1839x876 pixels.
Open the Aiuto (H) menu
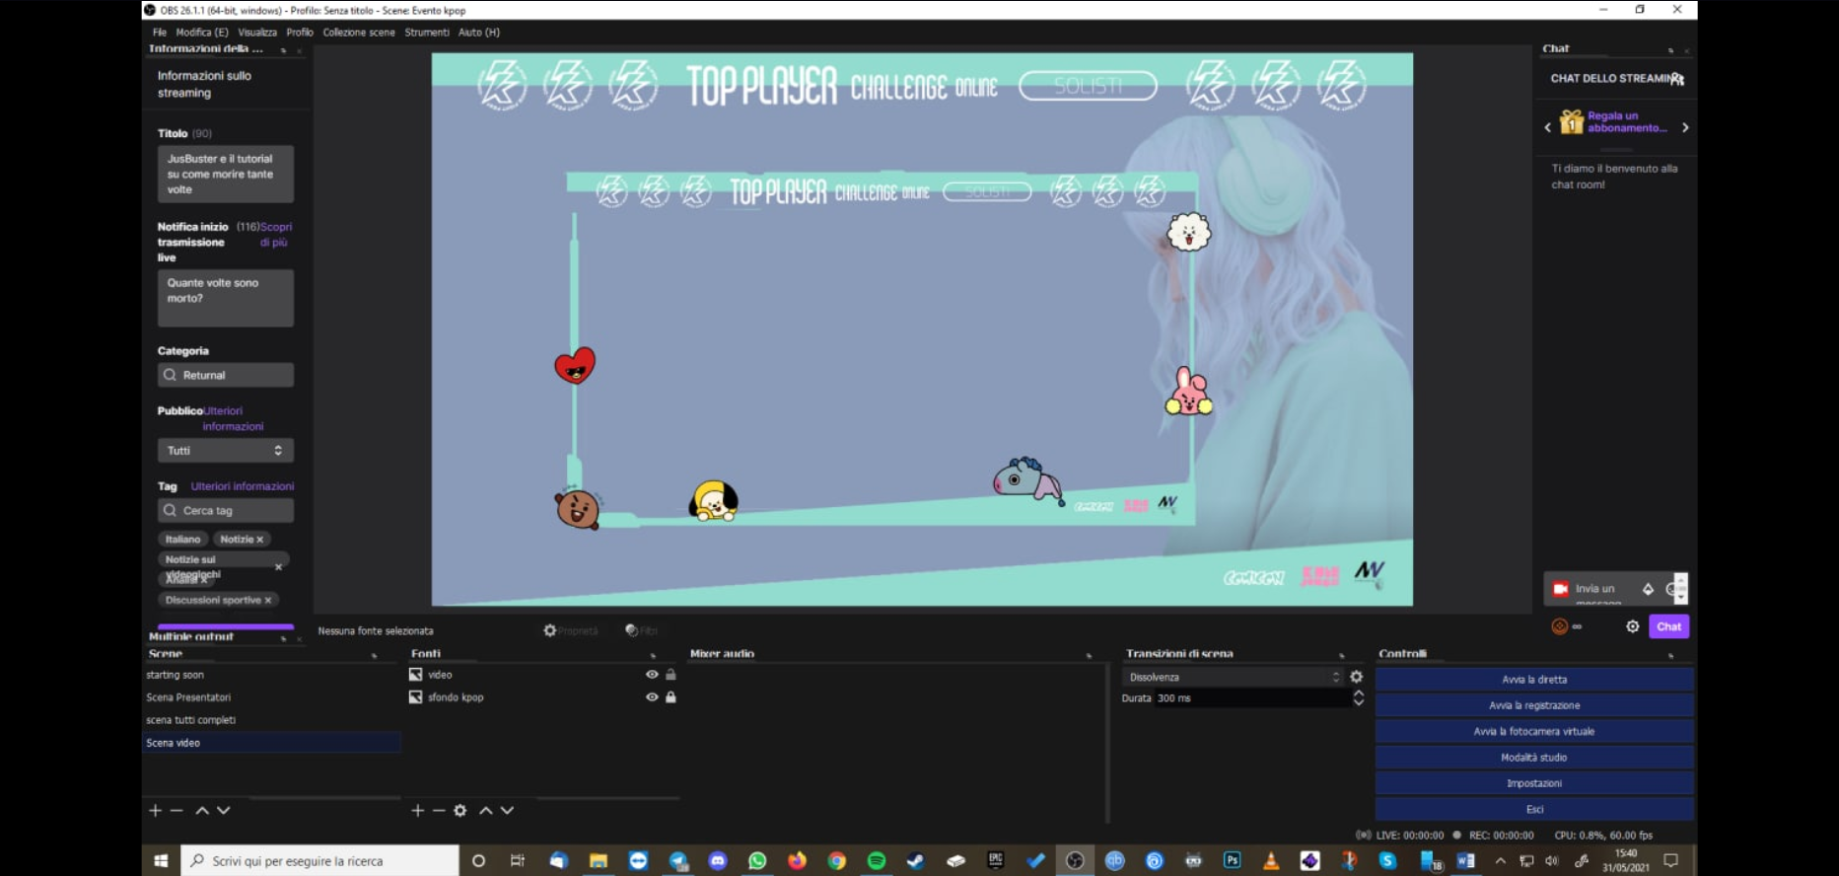coord(479,33)
